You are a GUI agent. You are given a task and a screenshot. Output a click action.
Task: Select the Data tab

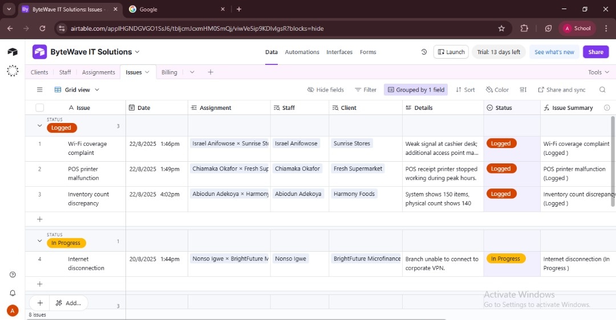271,52
